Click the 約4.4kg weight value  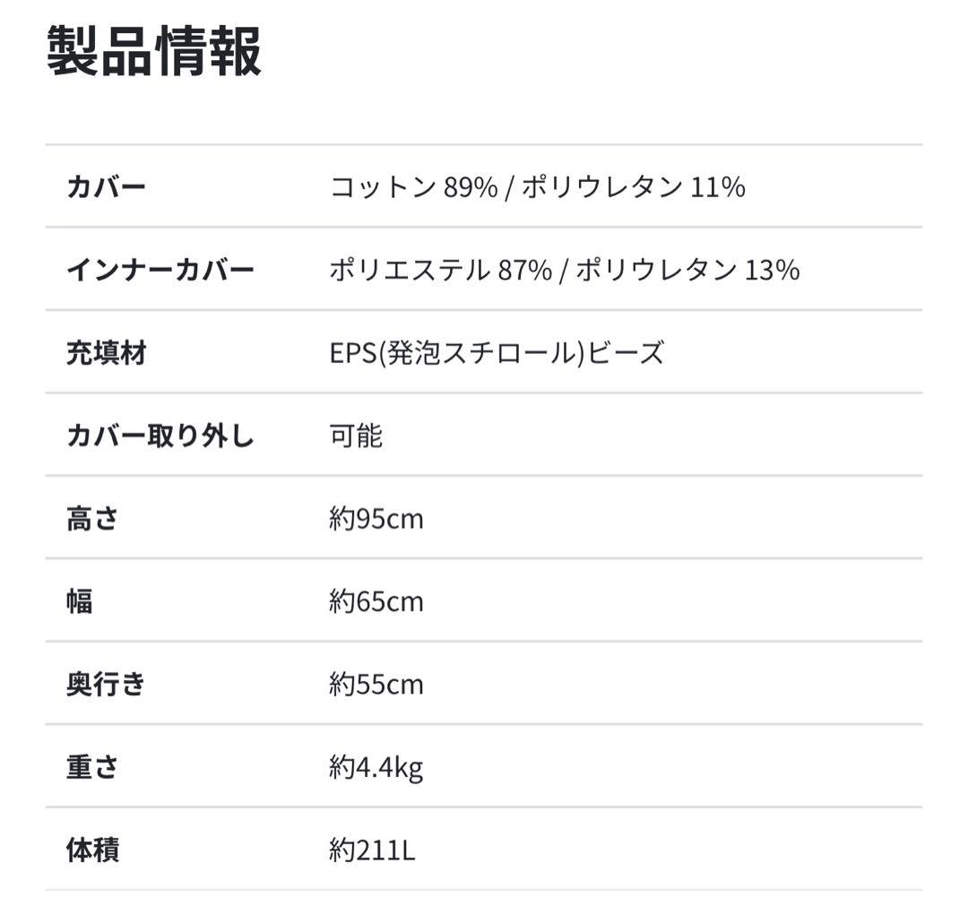(x=376, y=768)
